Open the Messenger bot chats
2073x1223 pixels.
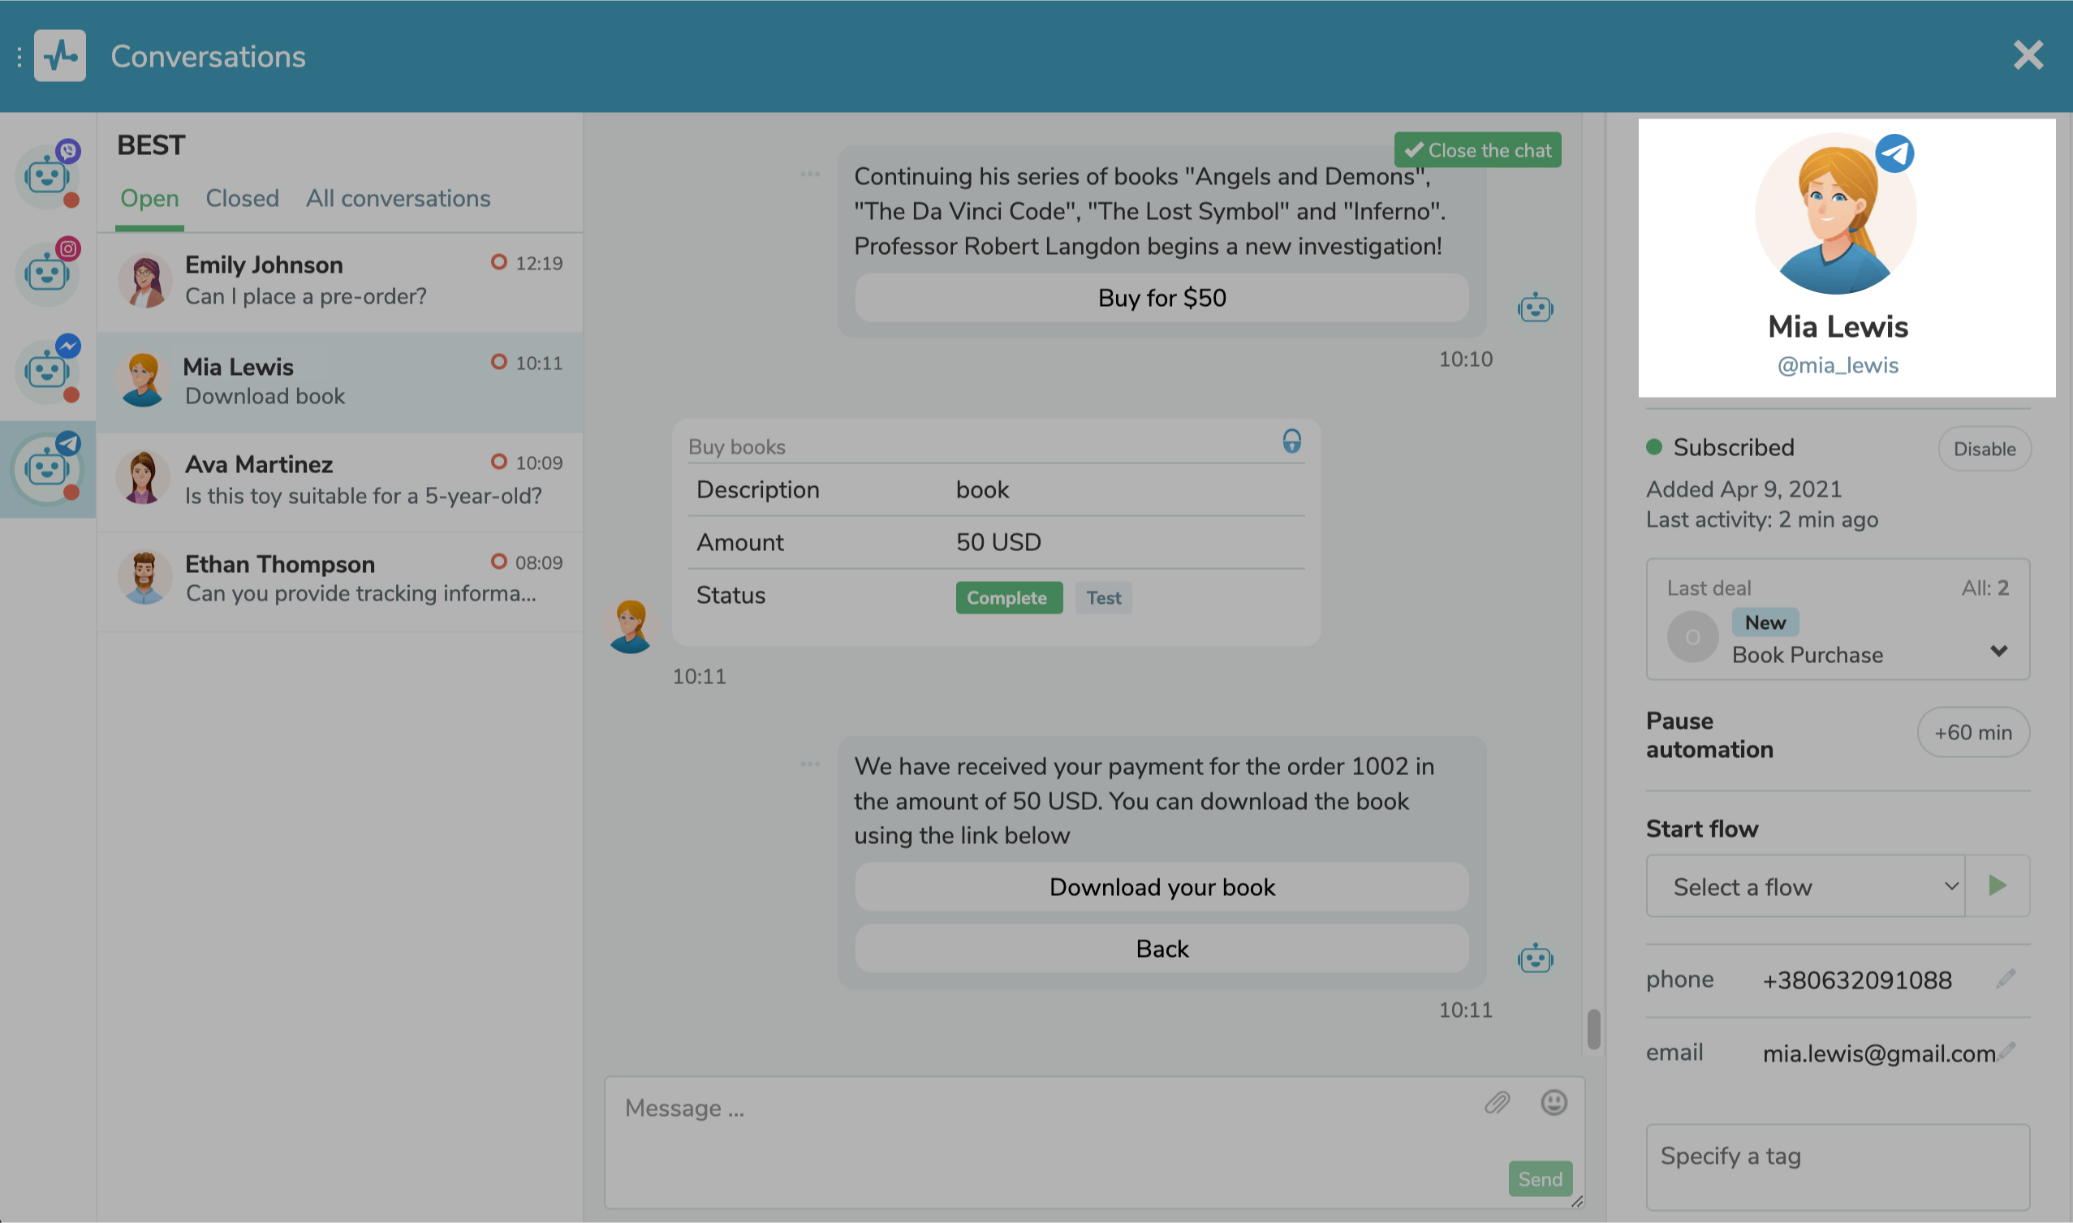47,370
